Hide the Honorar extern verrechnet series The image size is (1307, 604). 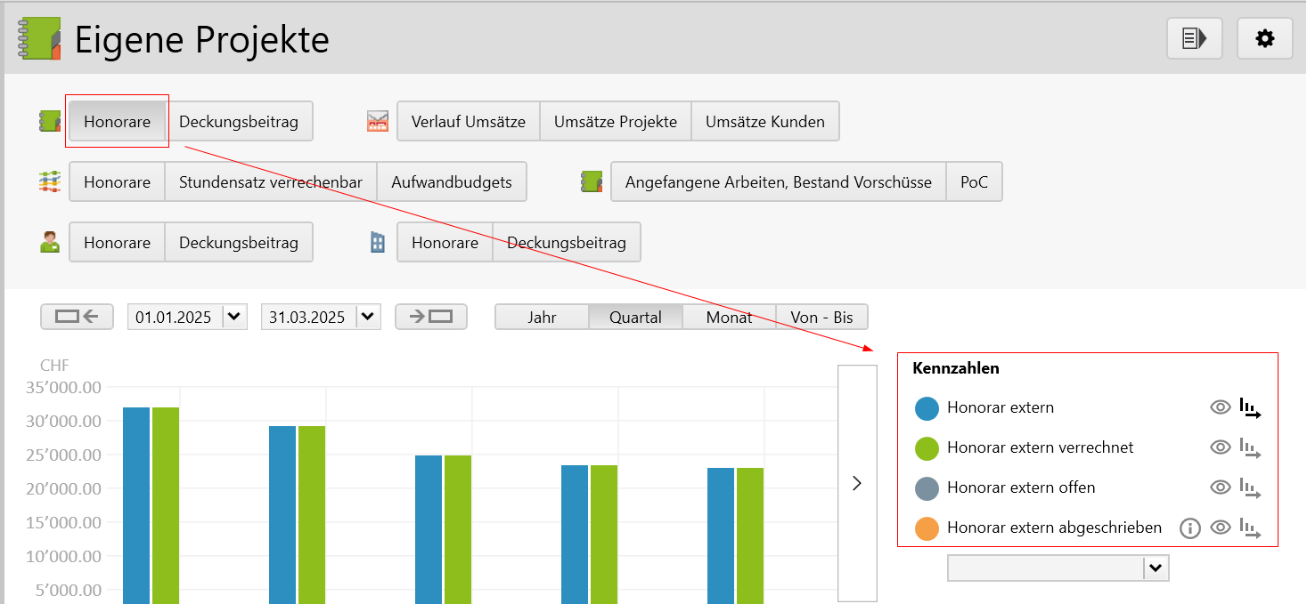point(1220,448)
